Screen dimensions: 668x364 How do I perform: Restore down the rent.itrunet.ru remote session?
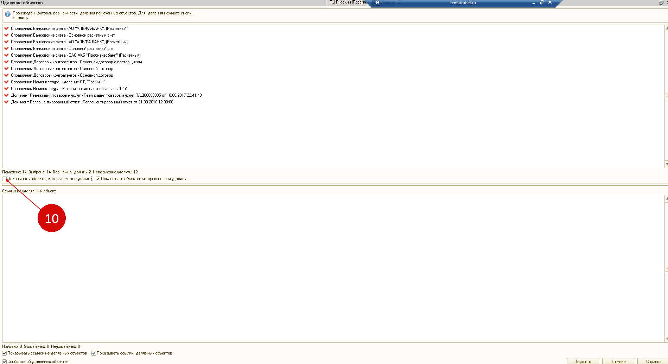click(x=542, y=2)
